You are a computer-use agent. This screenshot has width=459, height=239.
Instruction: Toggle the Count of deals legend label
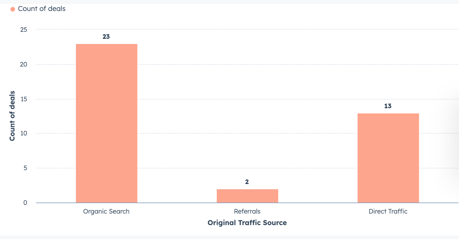pos(42,9)
